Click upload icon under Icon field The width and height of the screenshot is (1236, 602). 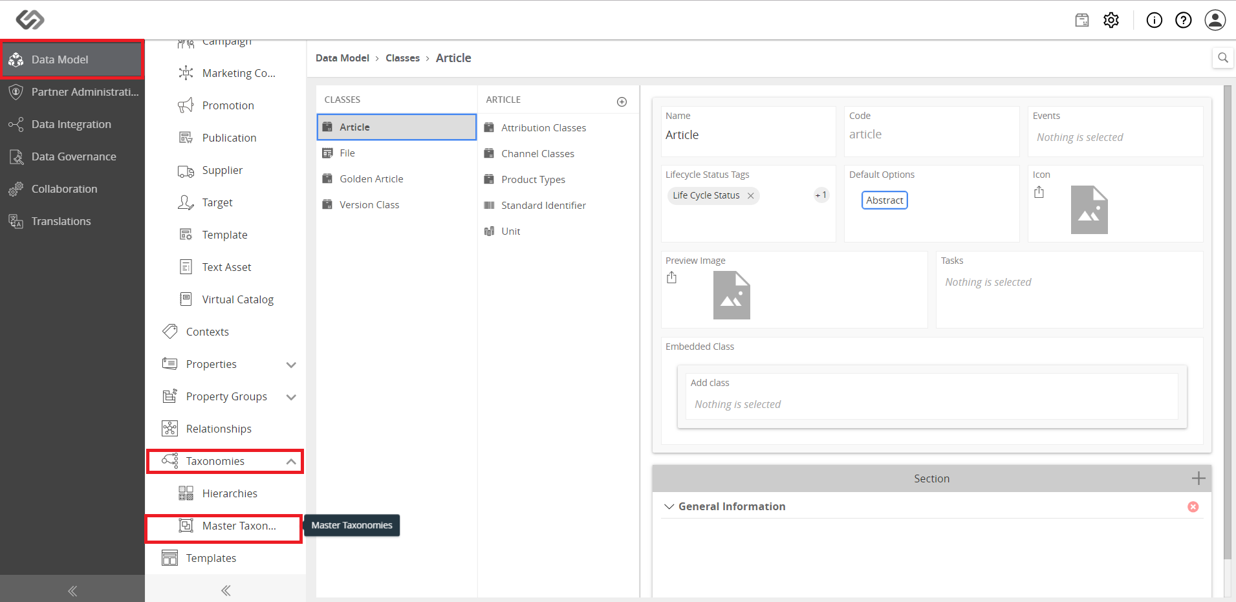coord(1039,192)
